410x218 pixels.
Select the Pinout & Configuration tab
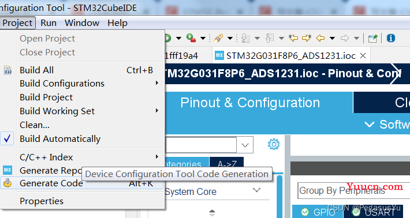250,102
